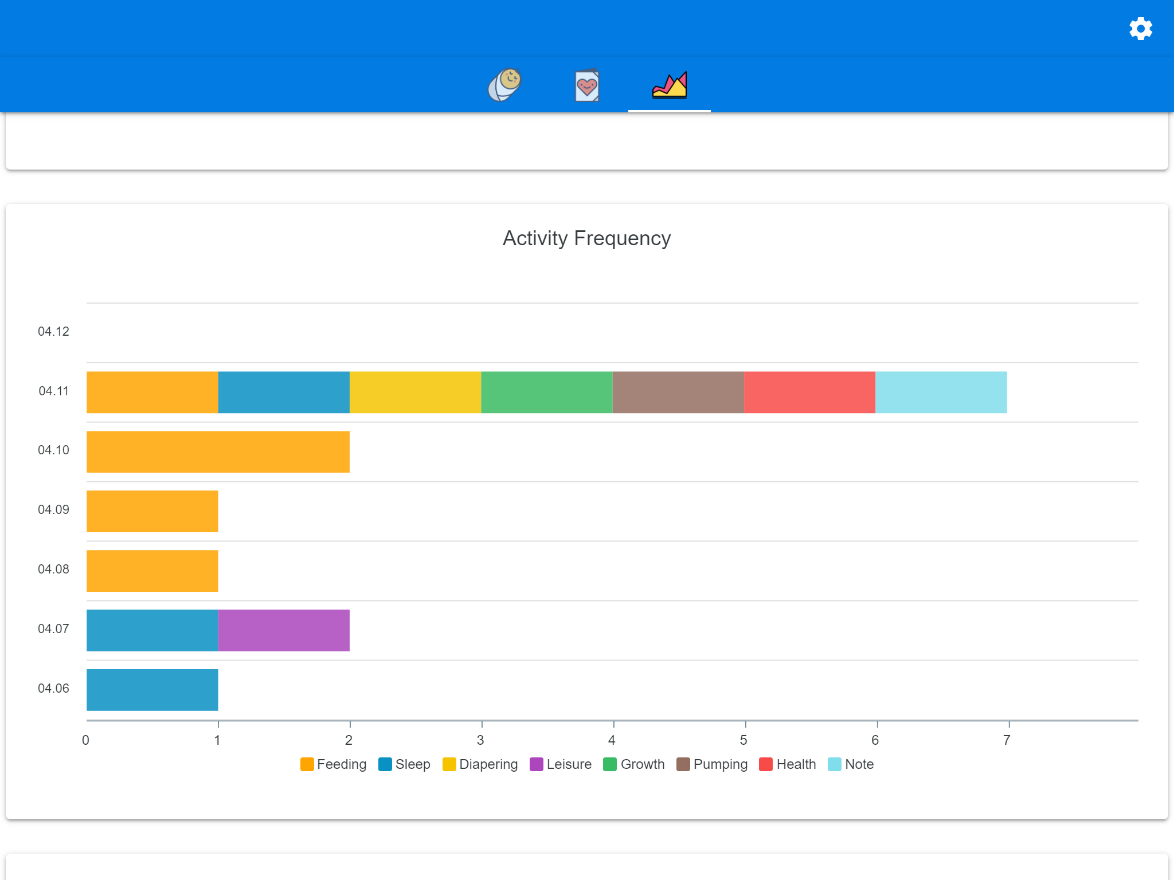The width and height of the screenshot is (1174, 880).
Task: Click the green Growth segment on 04.11
Action: pyautogui.click(x=546, y=392)
